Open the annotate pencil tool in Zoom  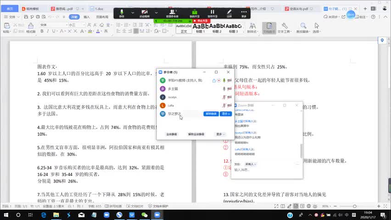[229, 13]
